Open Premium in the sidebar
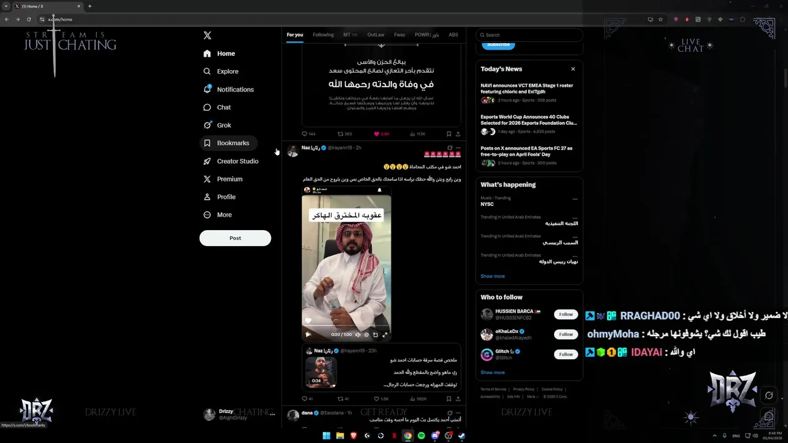The height and width of the screenshot is (443, 788). pyautogui.click(x=223, y=179)
